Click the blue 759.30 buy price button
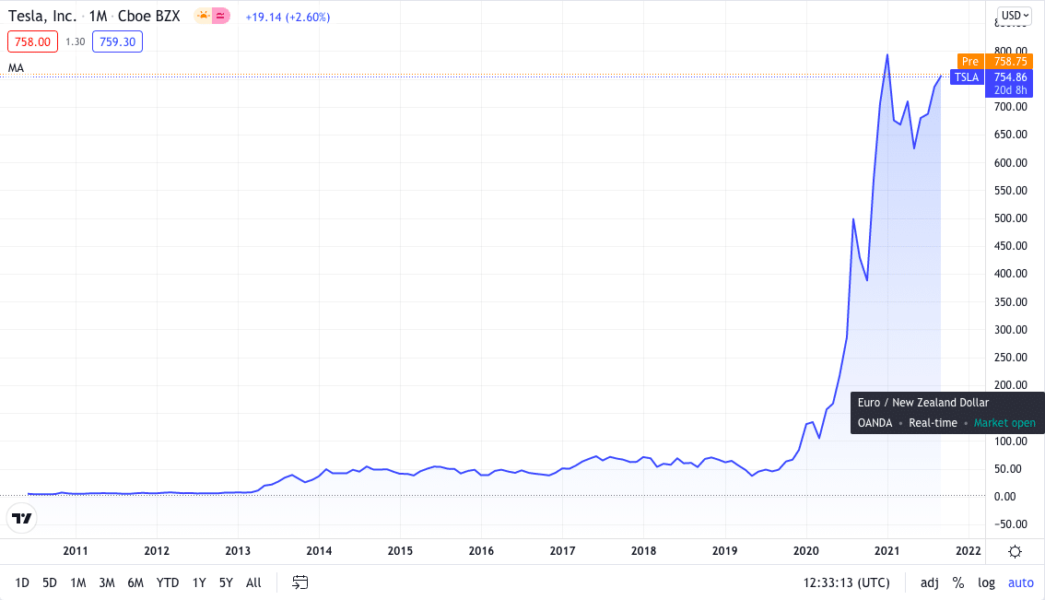The image size is (1045, 600). click(x=117, y=42)
